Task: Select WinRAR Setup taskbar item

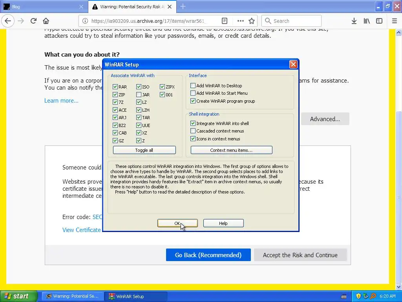Action: 136,296
